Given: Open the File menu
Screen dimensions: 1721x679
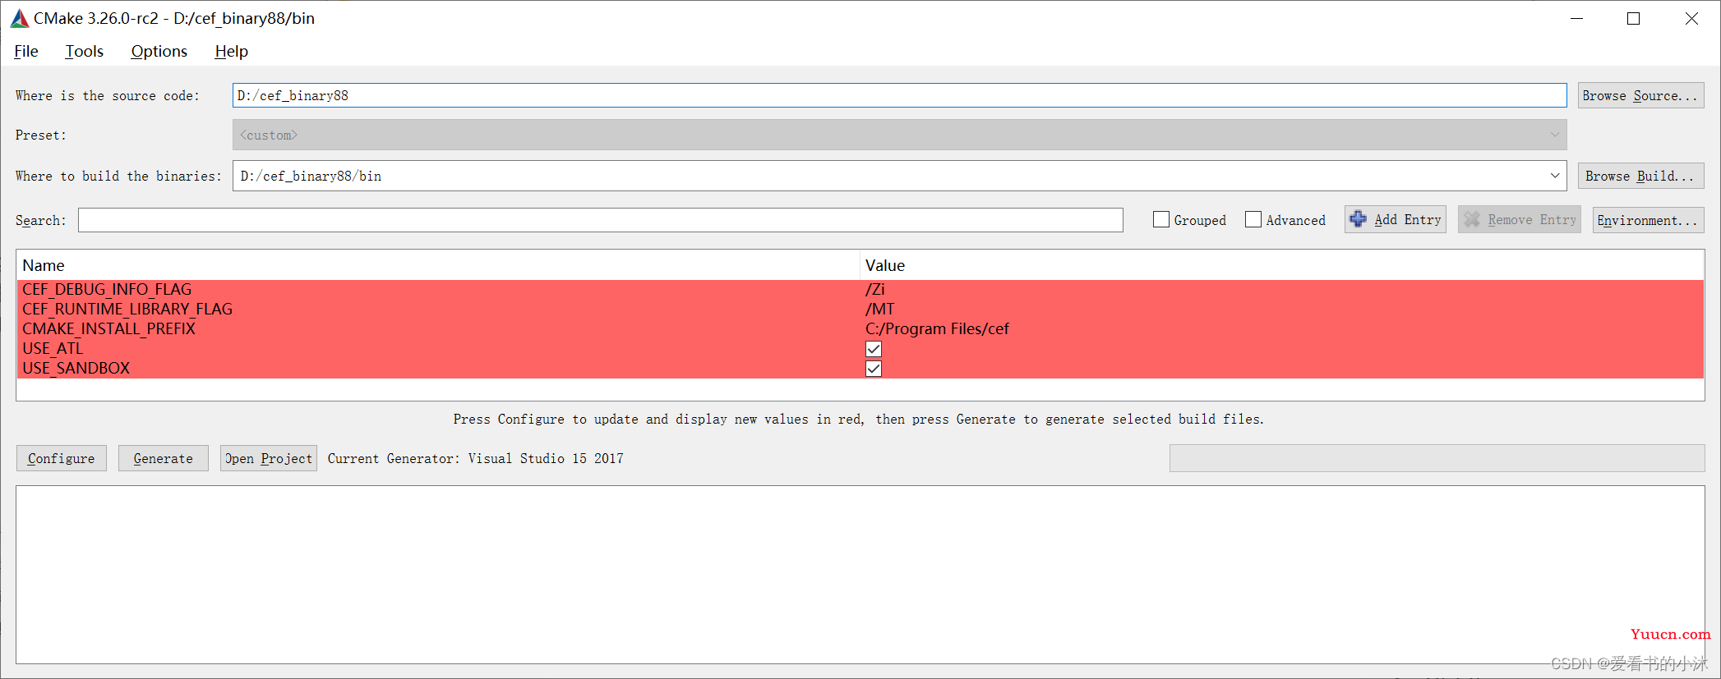Looking at the screenshot, I should 26,51.
